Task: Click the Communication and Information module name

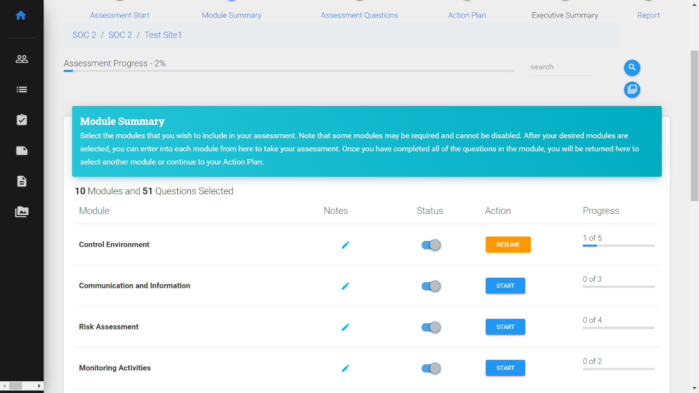Action: [135, 286]
